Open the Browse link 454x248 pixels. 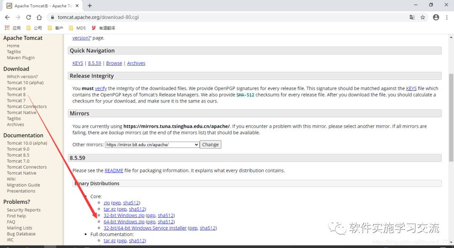pos(114,63)
